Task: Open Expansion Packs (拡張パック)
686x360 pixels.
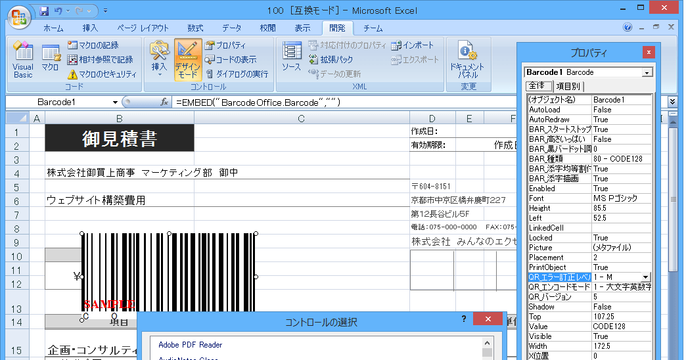Action: (331, 60)
